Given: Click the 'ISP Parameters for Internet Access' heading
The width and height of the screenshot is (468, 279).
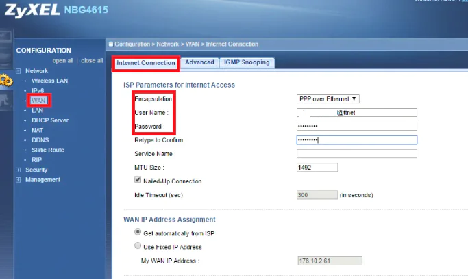Looking at the screenshot, I should pyautogui.click(x=179, y=85).
